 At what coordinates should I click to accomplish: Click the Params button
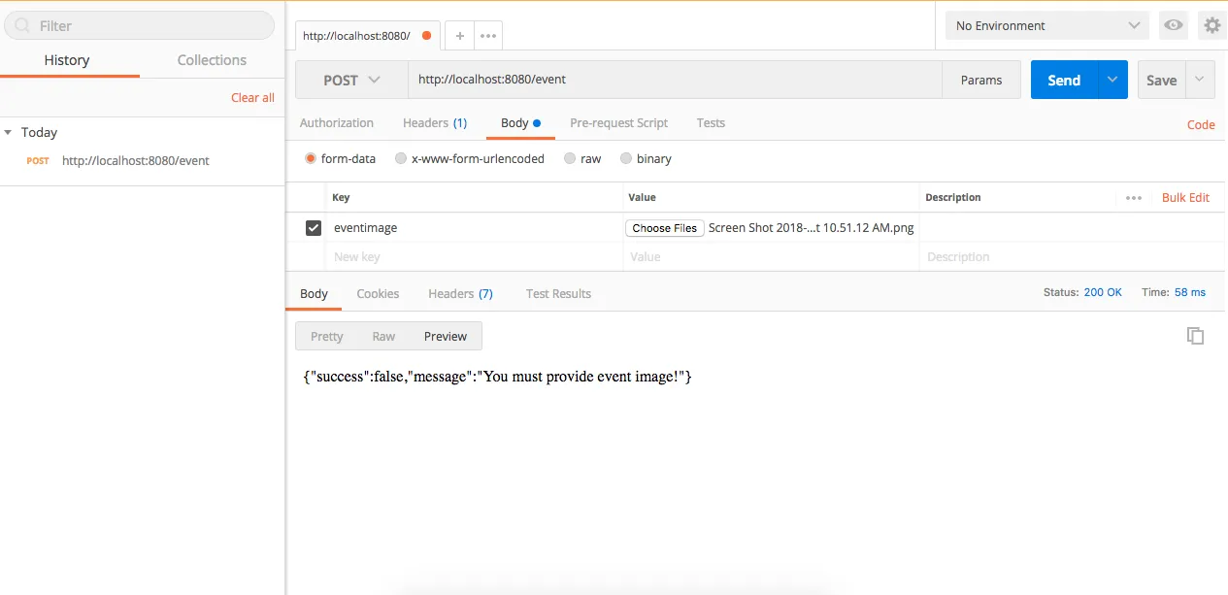pyautogui.click(x=981, y=81)
